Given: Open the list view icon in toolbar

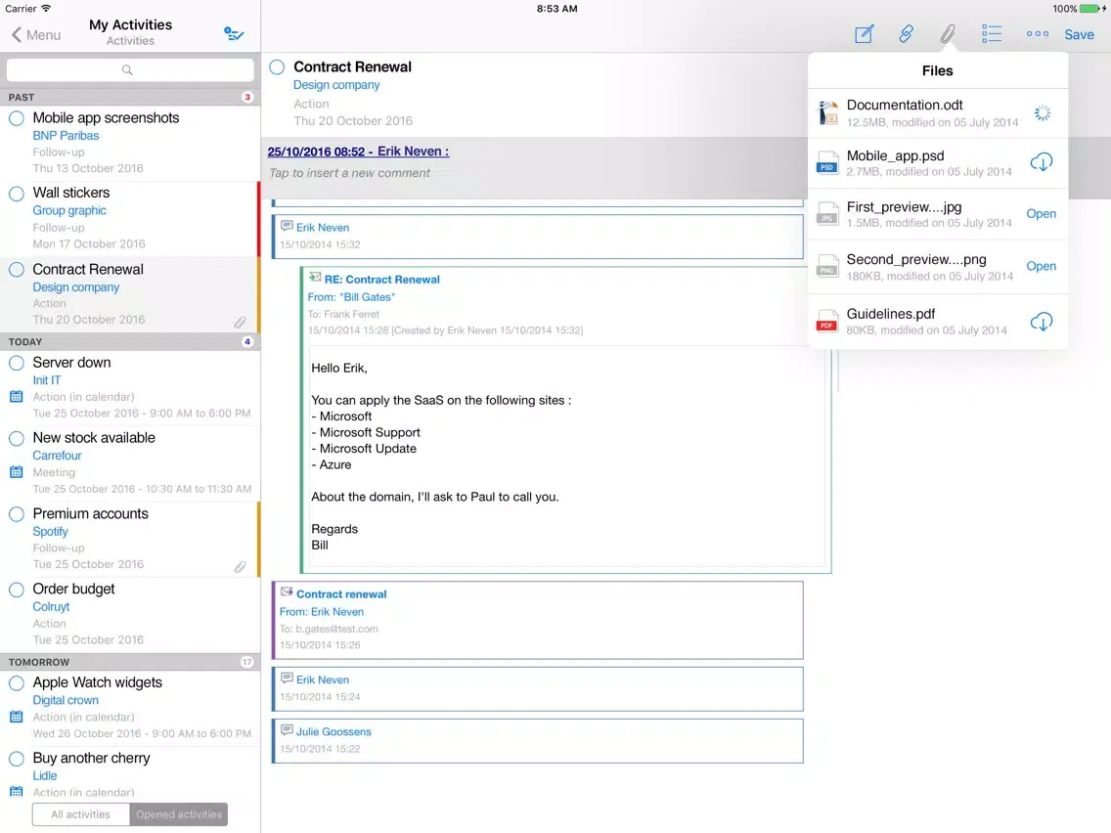Looking at the screenshot, I should pos(992,34).
